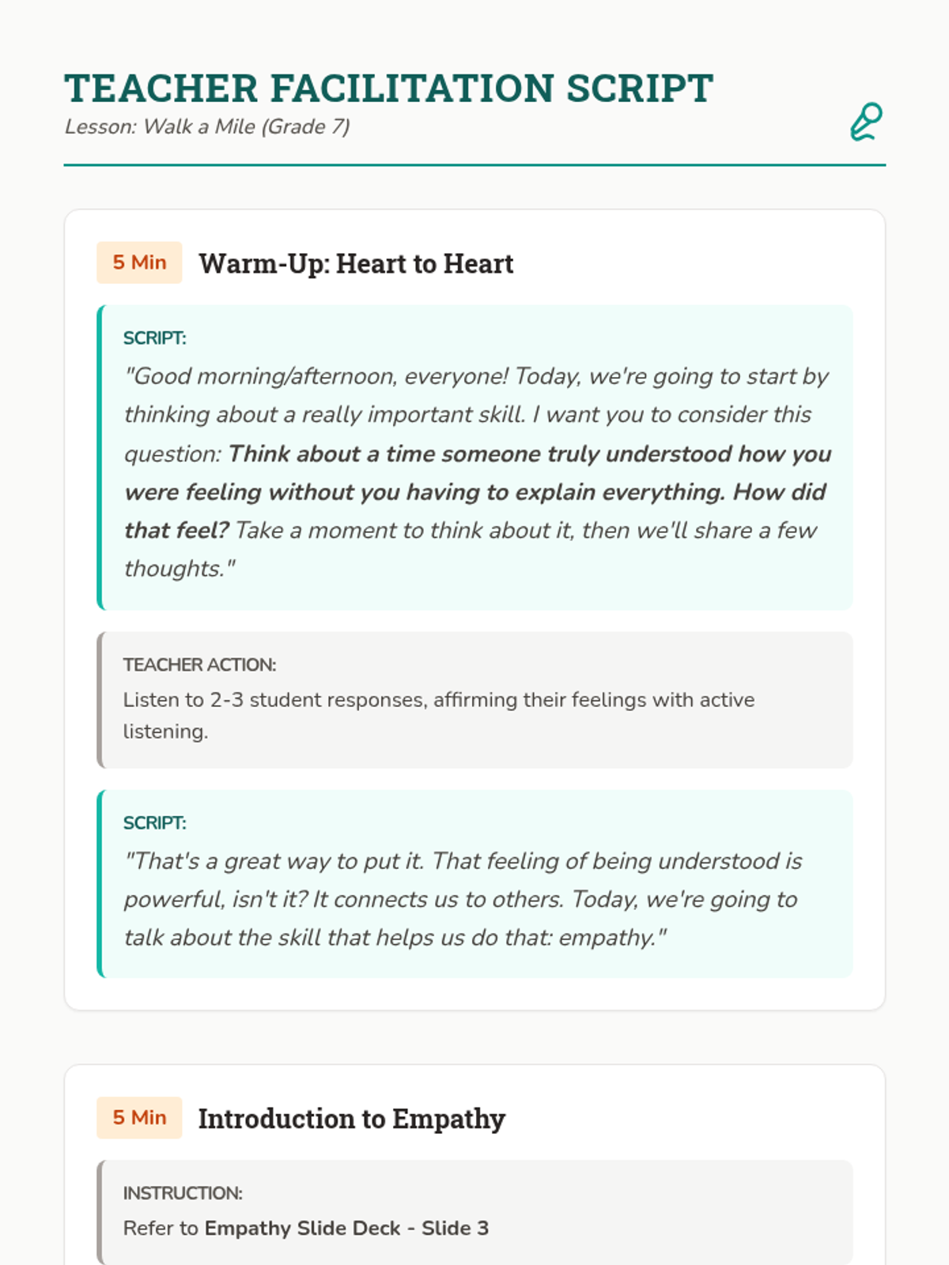This screenshot has height=1265, width=949.
Task: Click the 5 Min badge beside Introduction to Empathy
Action: tap(139, 1117)
